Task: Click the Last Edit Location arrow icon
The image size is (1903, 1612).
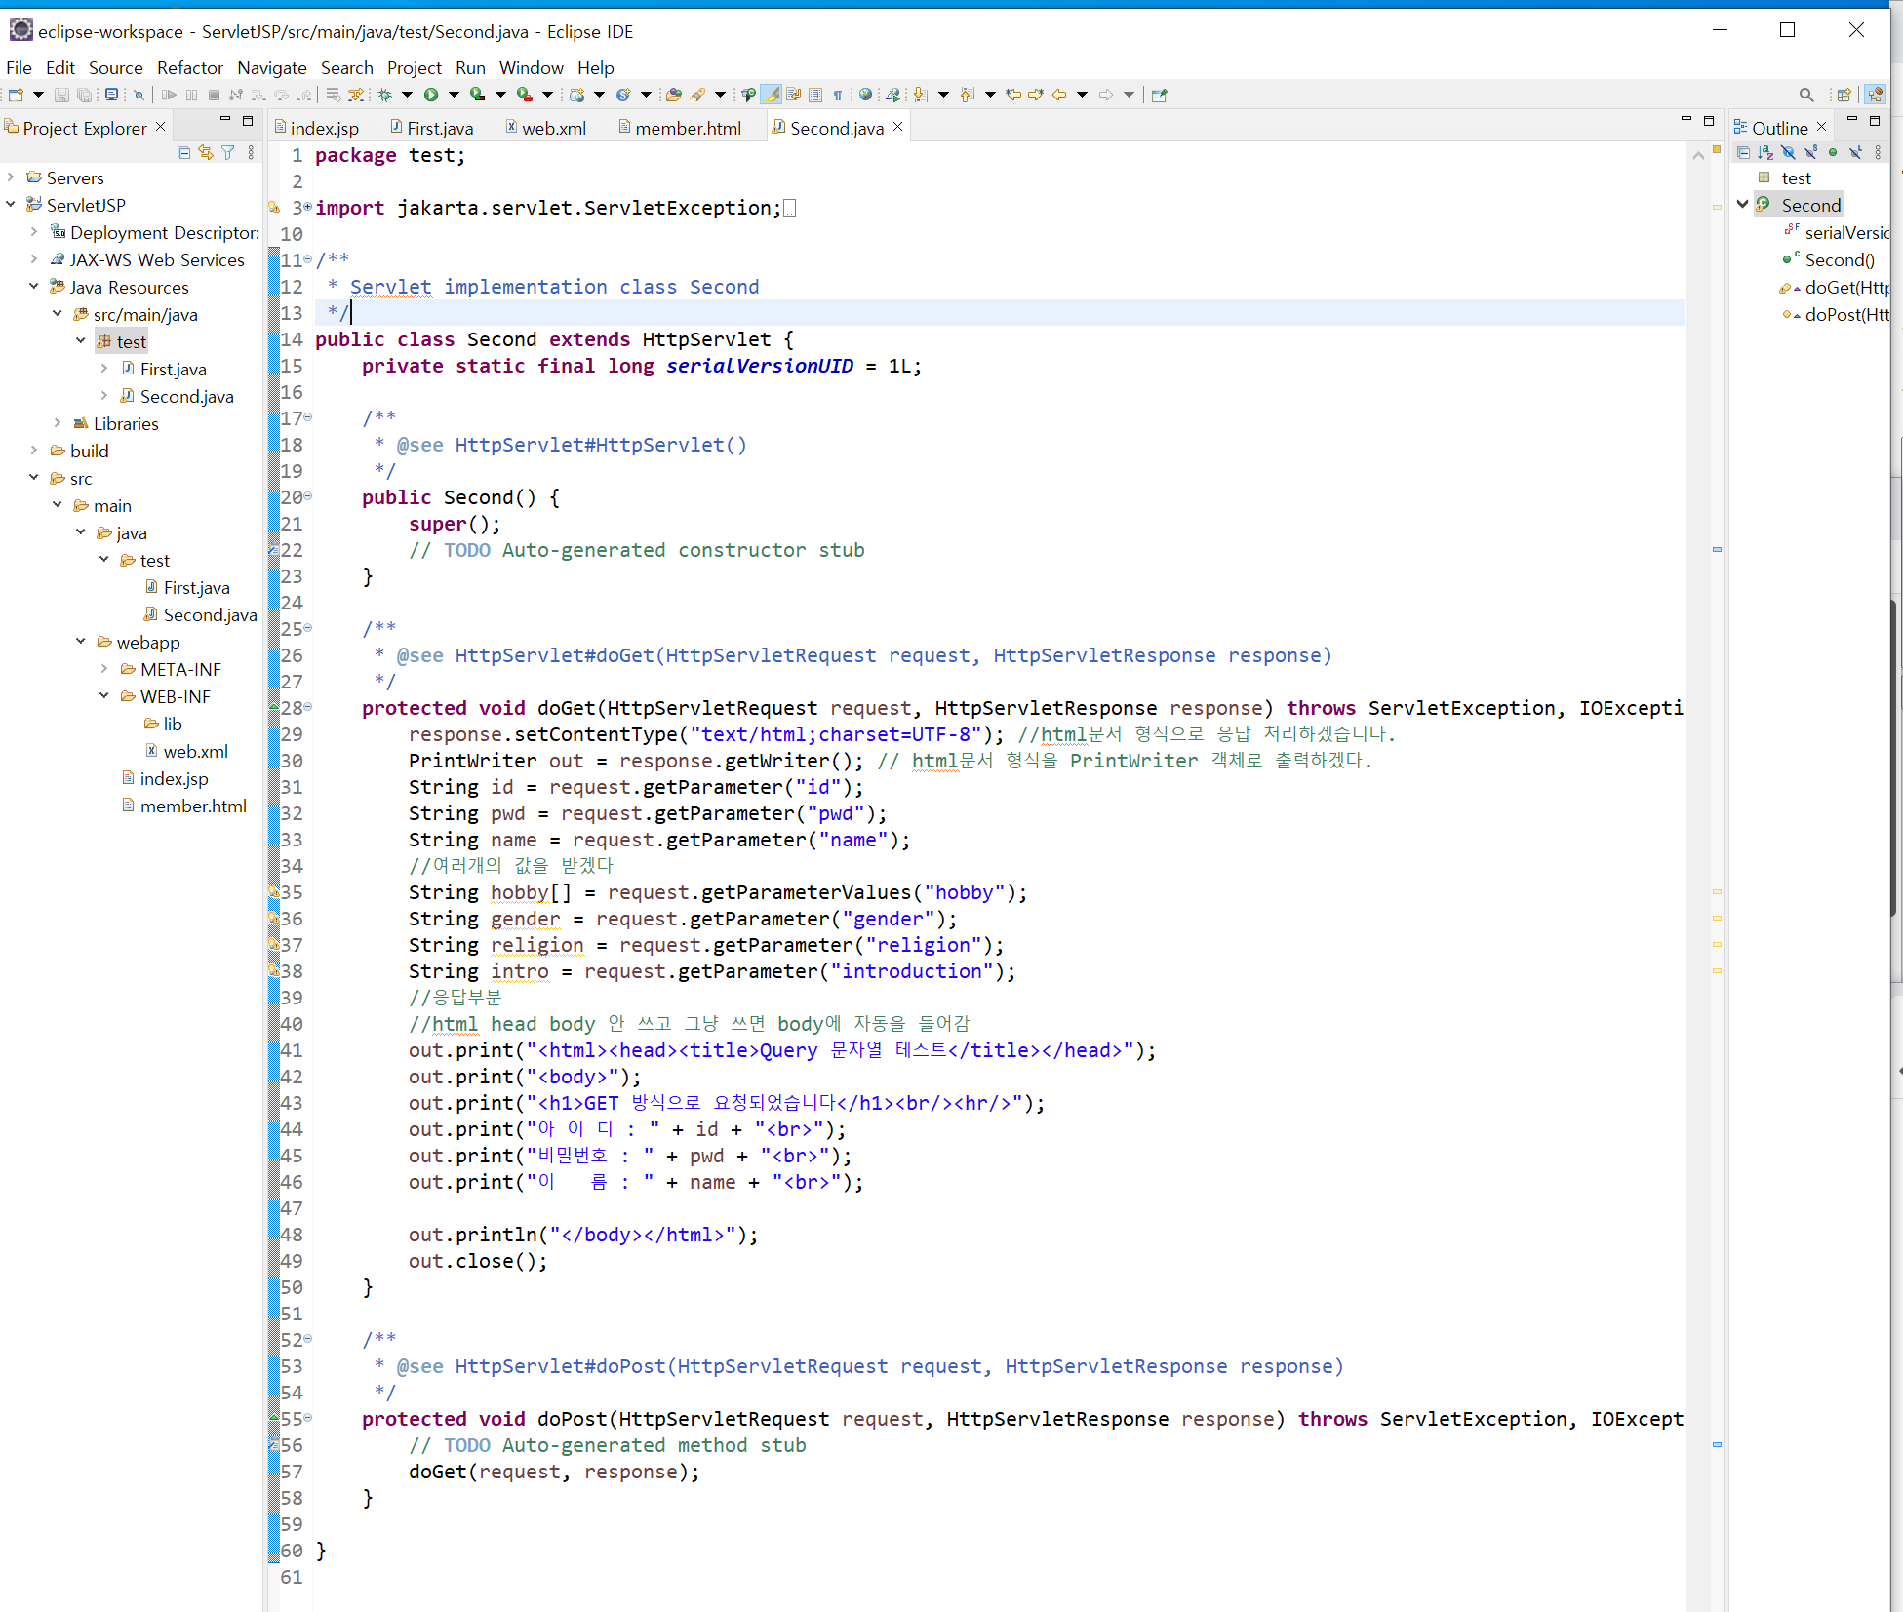Action: 1014,95
